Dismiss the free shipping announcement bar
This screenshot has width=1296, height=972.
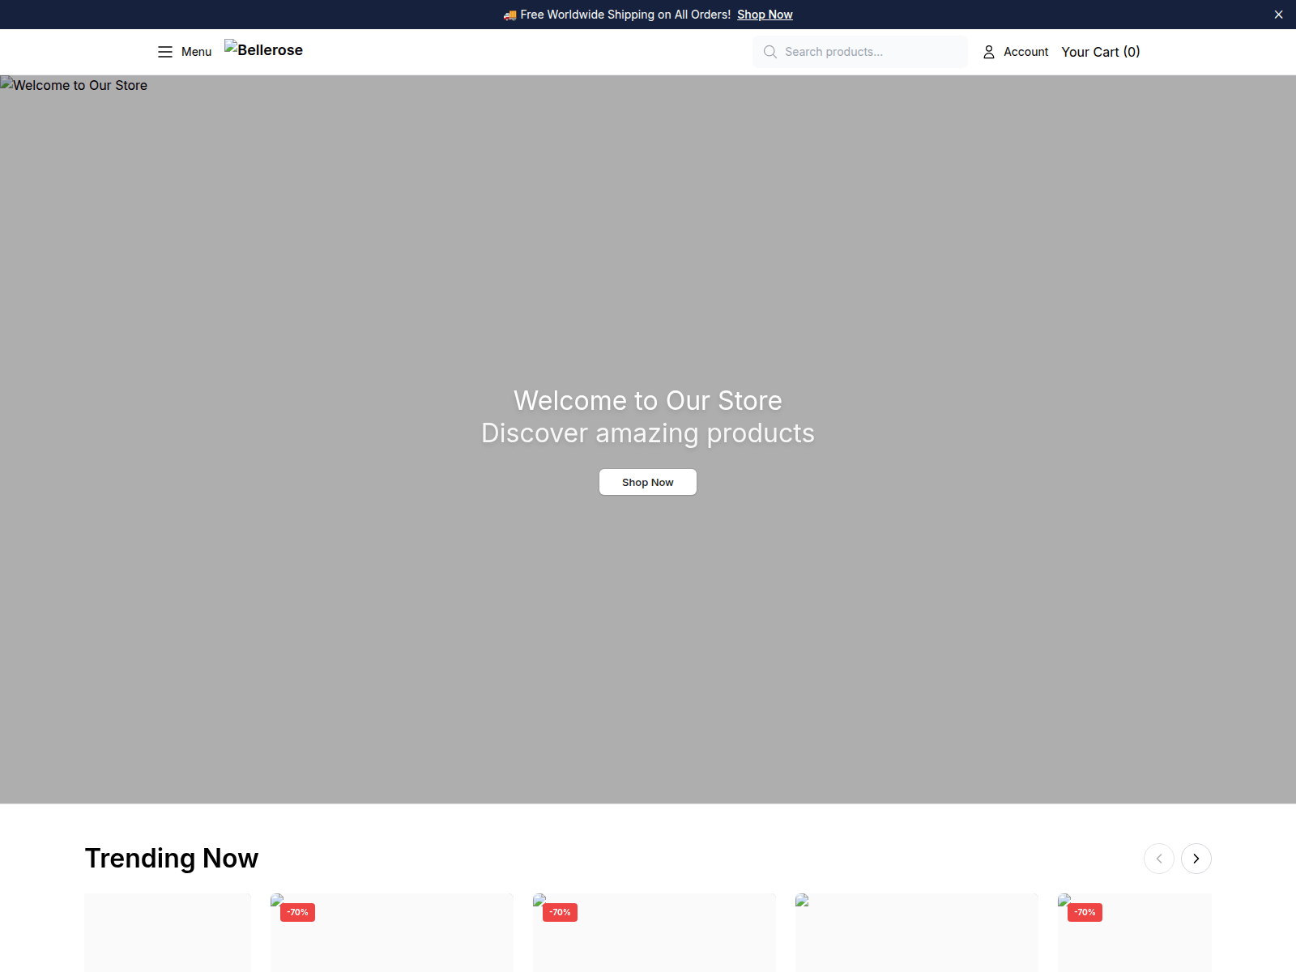pos(1278,15)
